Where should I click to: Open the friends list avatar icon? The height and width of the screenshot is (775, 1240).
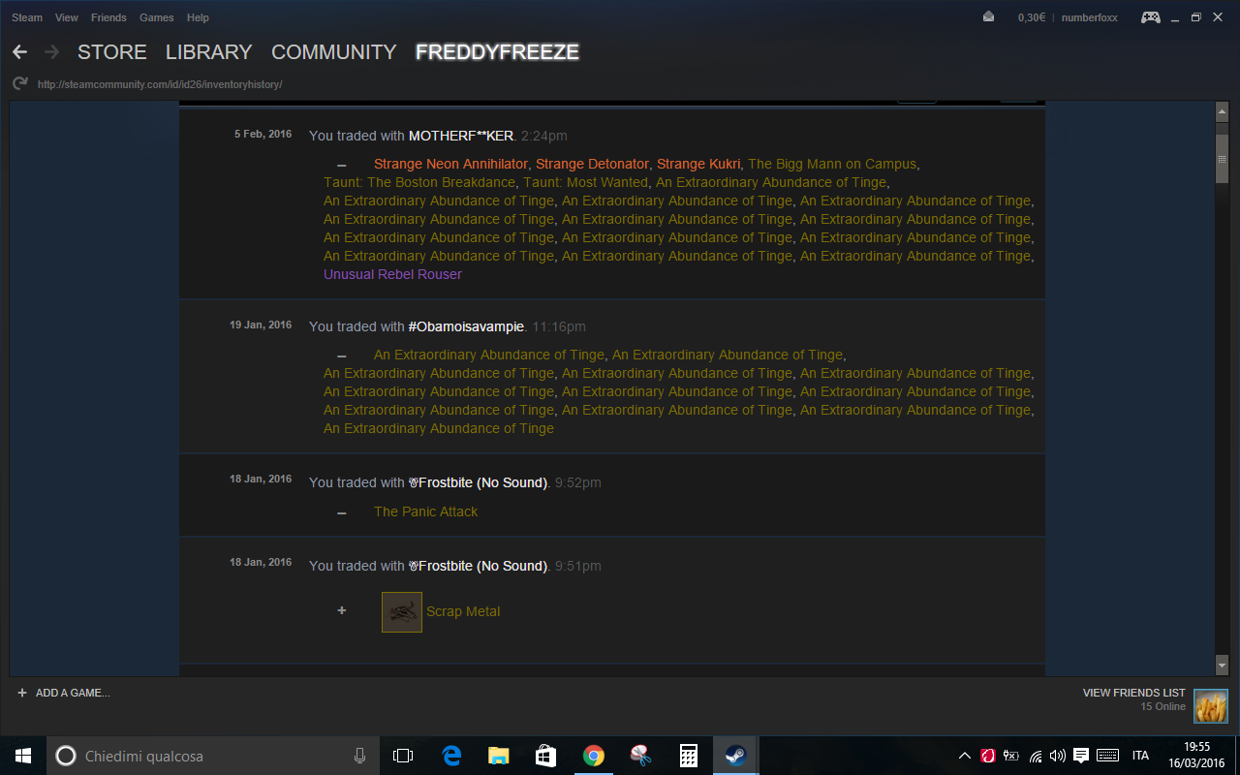(1210, 706)
